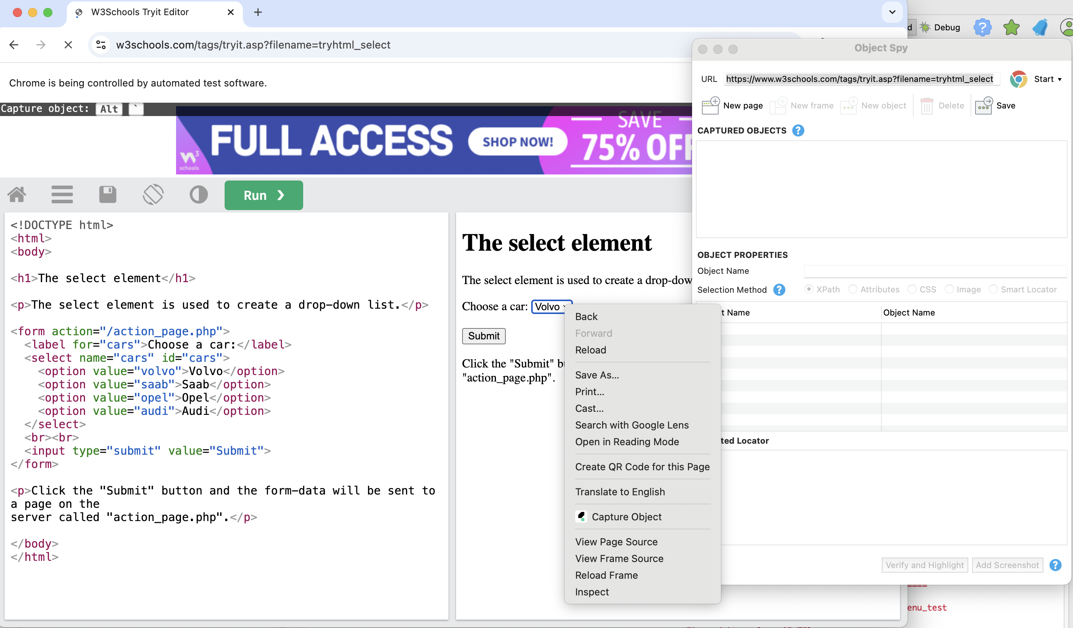Open the hamburger menu in the Tryit editor

(62, 195)
